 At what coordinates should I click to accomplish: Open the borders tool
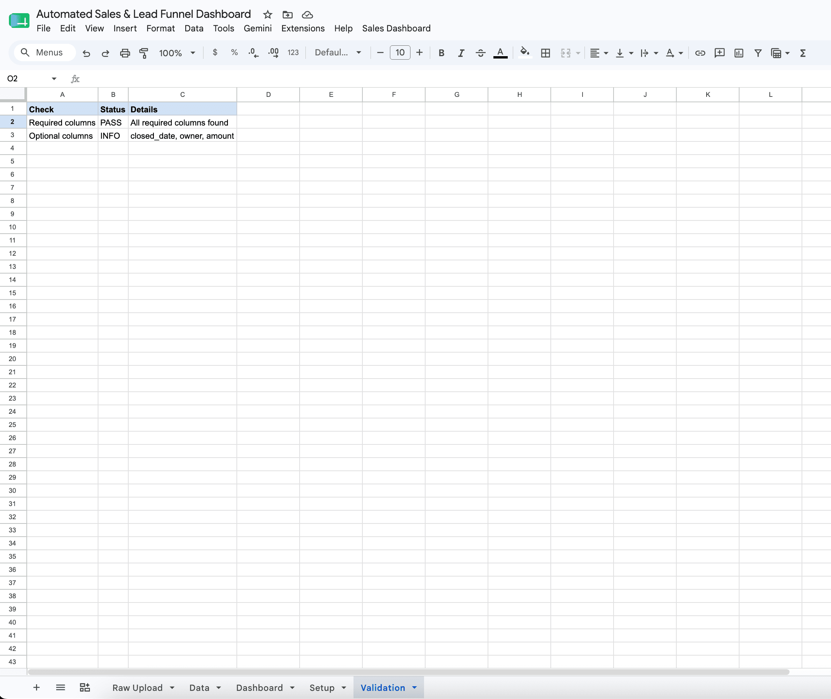545,53
